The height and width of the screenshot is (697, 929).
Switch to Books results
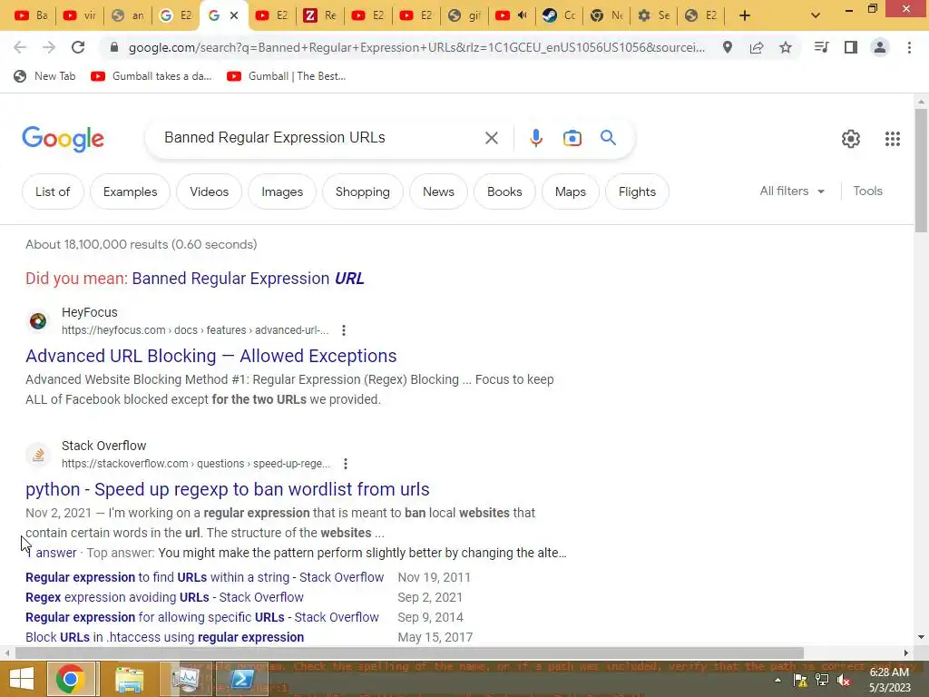(504, 191)
